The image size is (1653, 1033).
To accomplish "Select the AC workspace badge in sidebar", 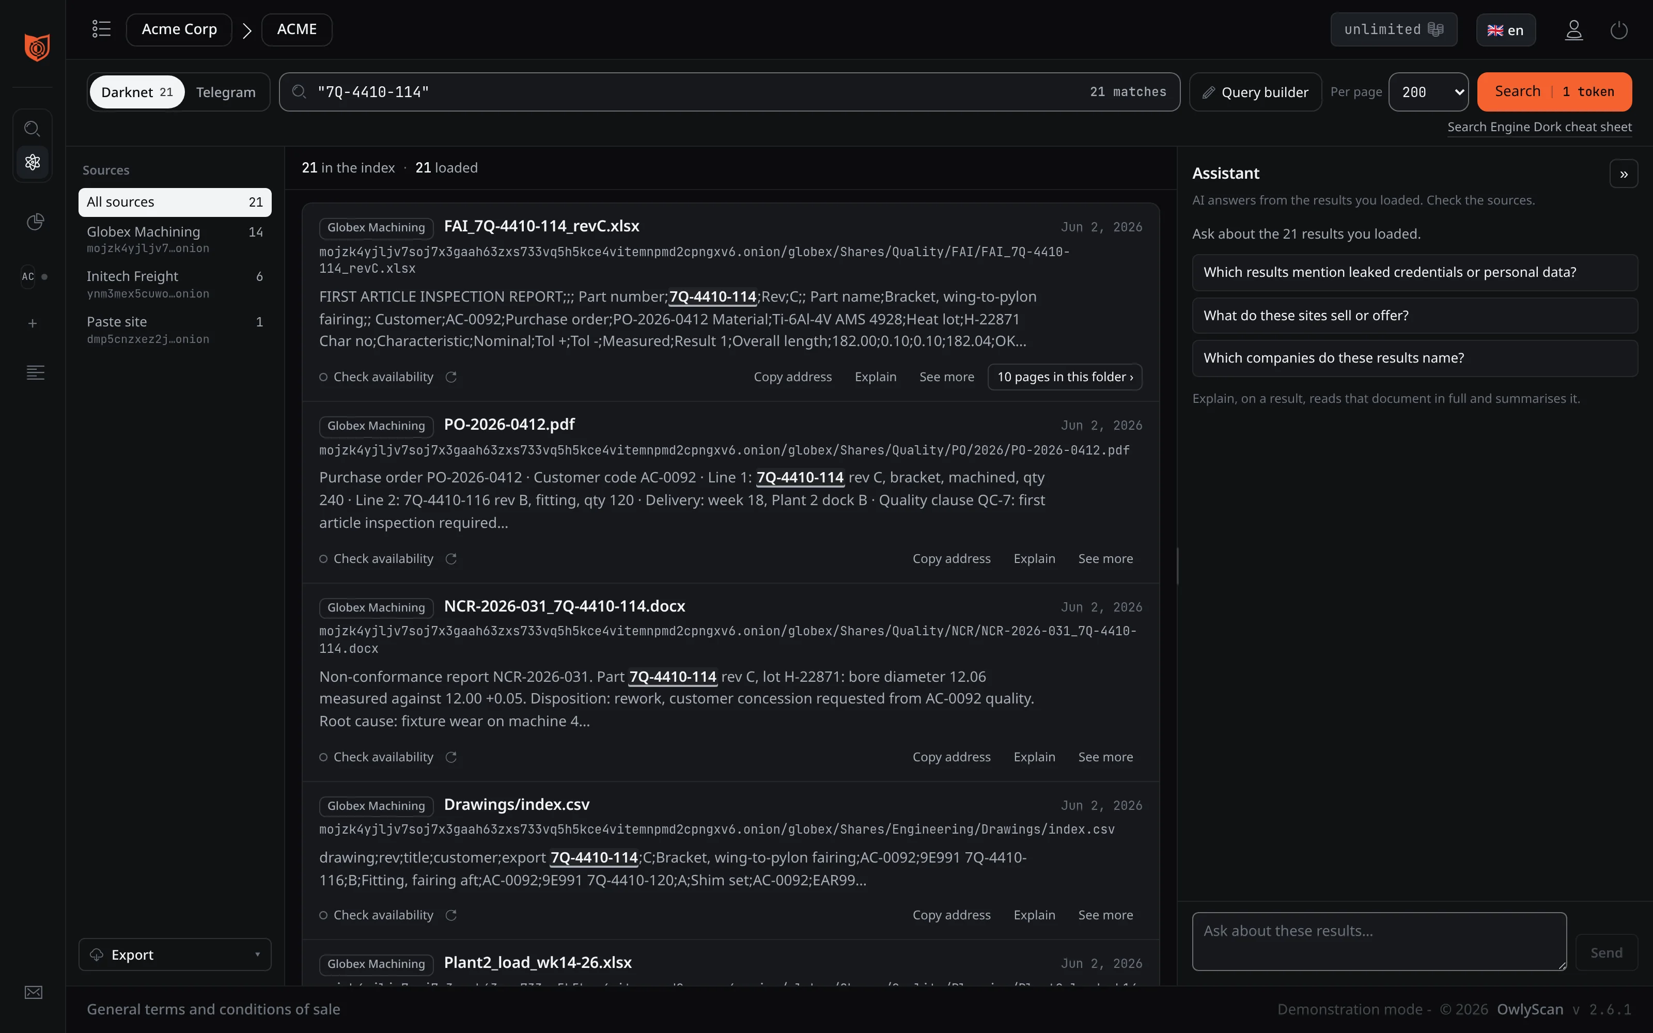I will tap(28, 277).
